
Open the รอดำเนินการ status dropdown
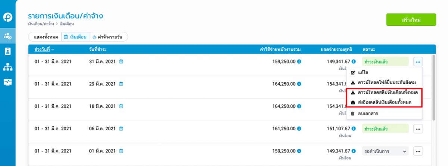coord(385,151)
